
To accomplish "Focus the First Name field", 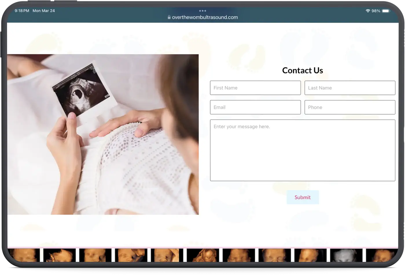I will point(255,88).
